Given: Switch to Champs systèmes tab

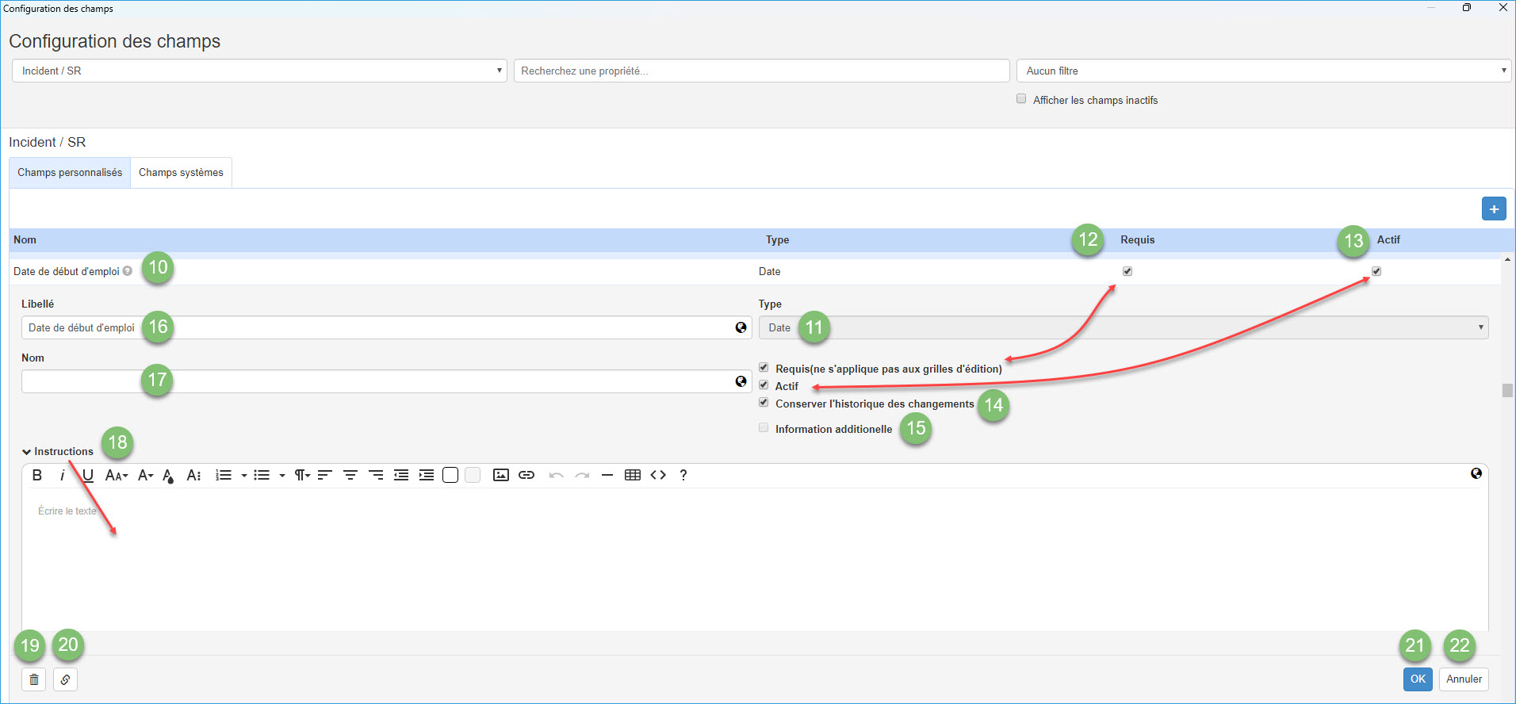Looking at the screenshot, I should (181, 173).
